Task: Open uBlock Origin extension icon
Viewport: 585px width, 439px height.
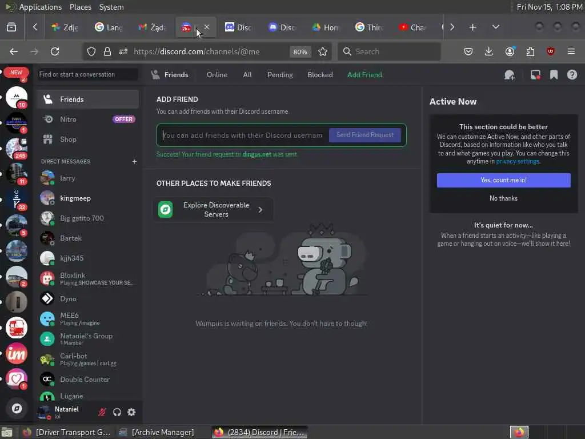Action: (551, 51)
